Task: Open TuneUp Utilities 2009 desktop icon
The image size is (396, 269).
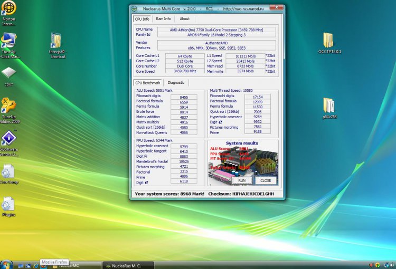Action: (10, 111)
